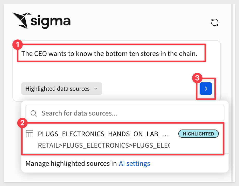Open Highlighted data sources dropdown

(x=62, y=89)
